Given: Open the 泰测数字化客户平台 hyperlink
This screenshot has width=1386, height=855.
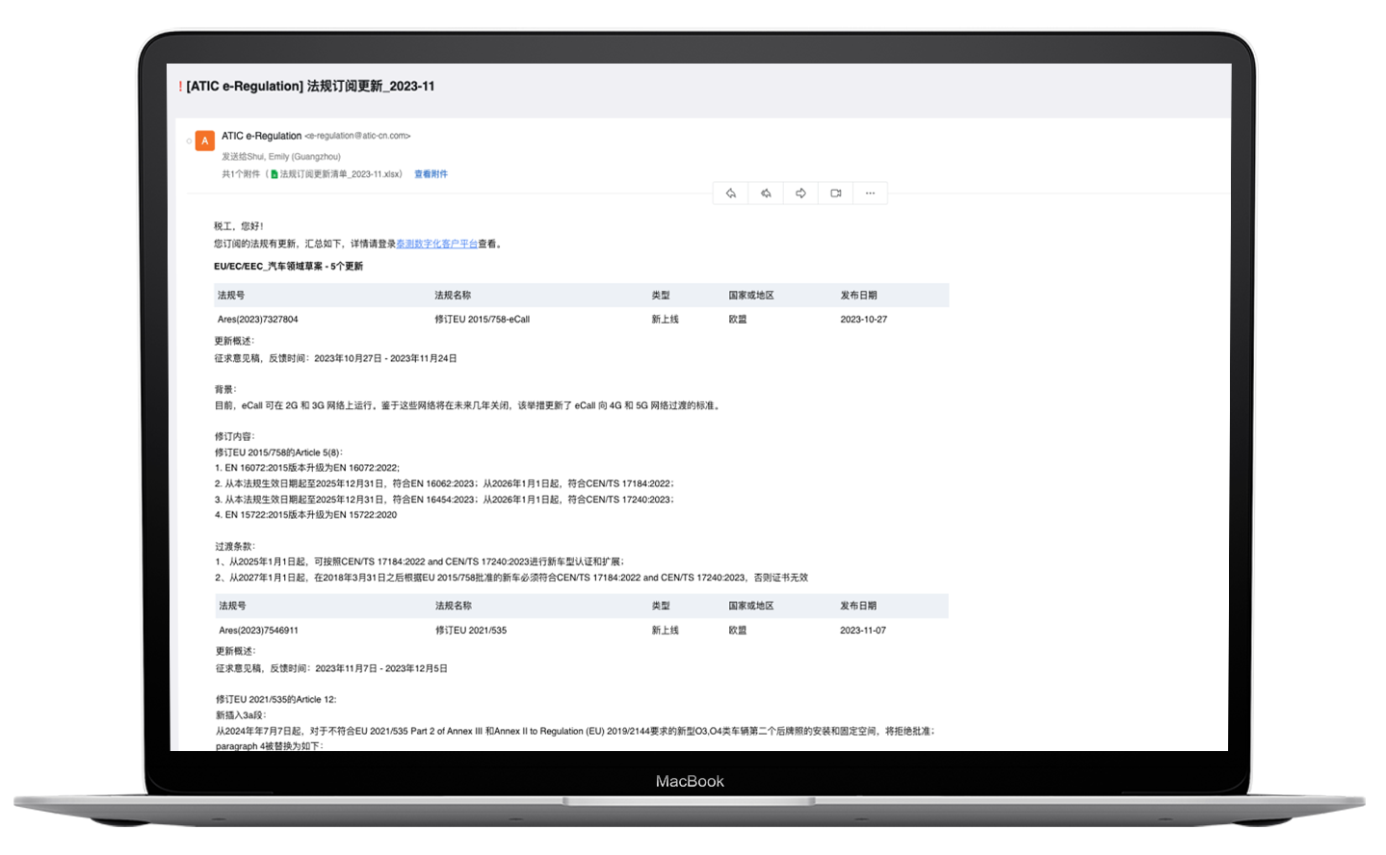Looking at the screenshot, I should tap(436, 244).
